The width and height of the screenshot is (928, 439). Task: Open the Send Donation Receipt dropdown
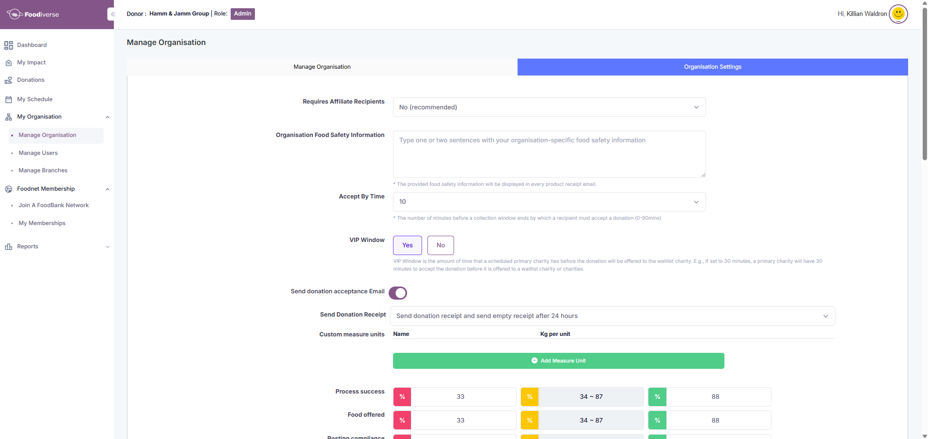click(612, 316)
